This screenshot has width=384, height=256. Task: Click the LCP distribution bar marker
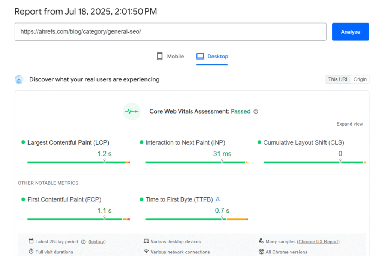tap(104, 161)
